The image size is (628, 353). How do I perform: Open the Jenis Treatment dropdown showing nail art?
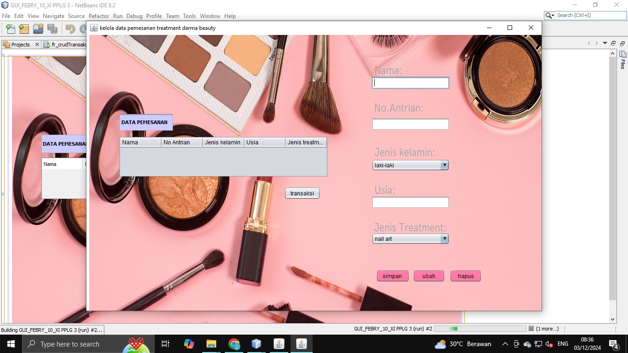tap(444, 239)
